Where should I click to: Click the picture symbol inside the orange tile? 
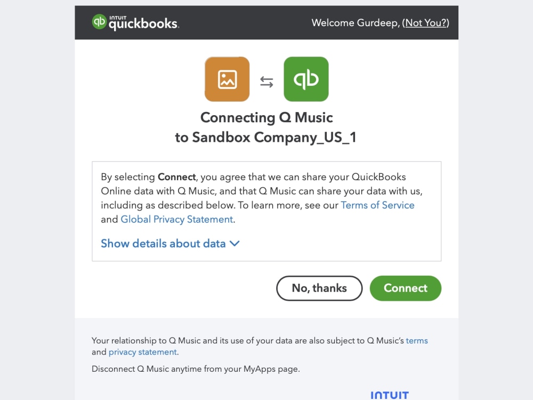click(x=227, y=79)
